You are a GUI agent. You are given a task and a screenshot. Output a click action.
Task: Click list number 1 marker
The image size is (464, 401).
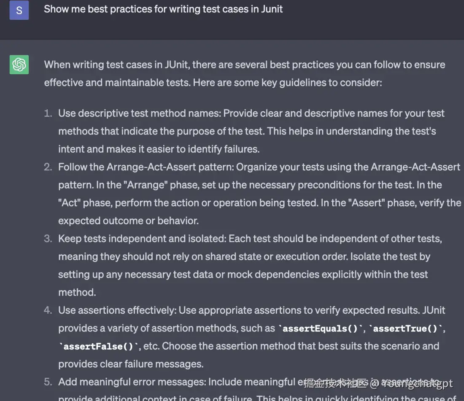click(x=49, y=113)
